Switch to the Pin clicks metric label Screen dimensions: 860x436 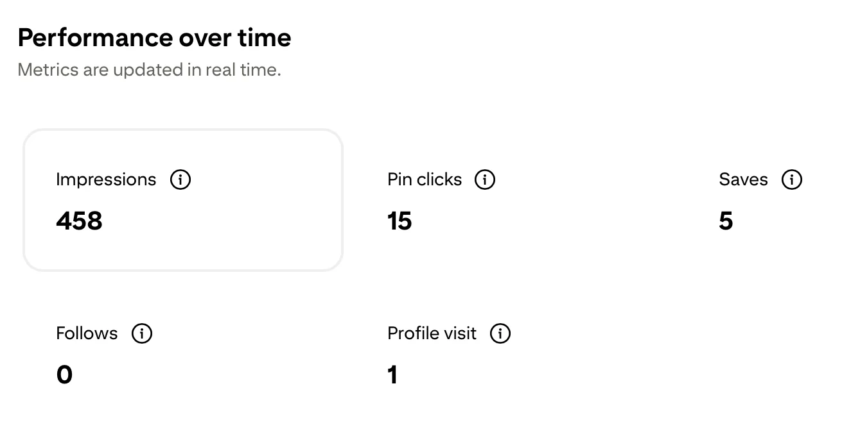(x=425, y=180)
